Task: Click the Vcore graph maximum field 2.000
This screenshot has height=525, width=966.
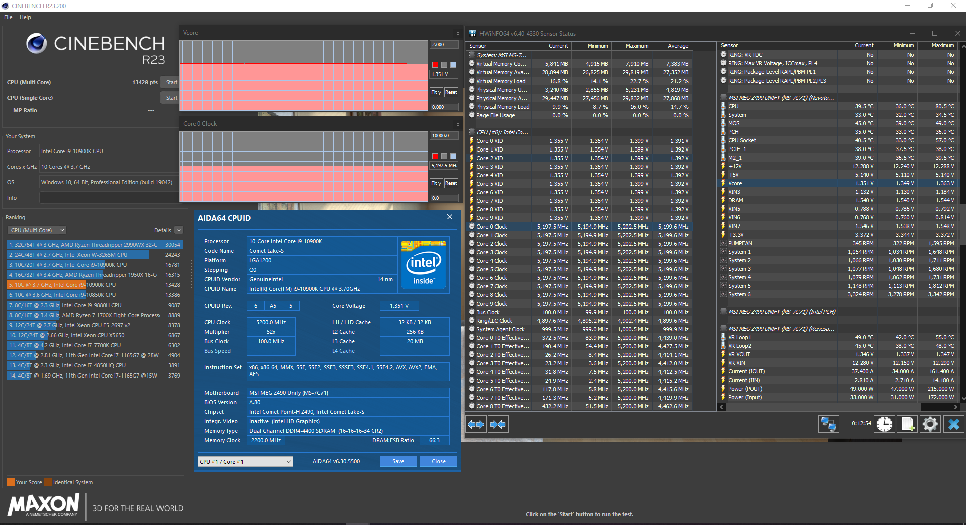Action: (x=444, y=45)
